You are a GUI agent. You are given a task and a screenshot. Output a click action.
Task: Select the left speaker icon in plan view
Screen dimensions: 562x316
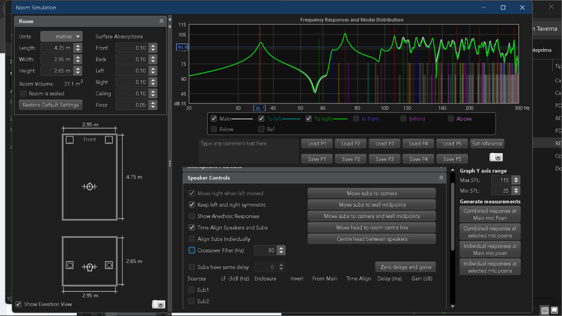coord(69,140)
